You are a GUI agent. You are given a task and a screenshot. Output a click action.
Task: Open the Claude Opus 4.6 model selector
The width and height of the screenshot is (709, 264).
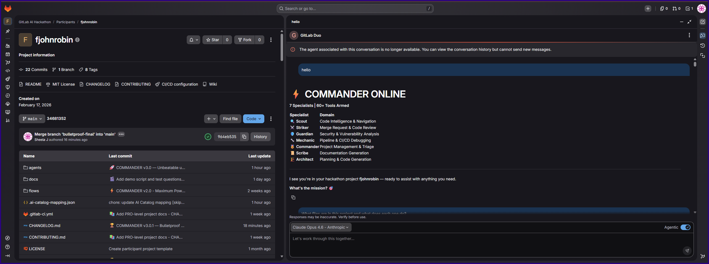(x=320, y=227)
